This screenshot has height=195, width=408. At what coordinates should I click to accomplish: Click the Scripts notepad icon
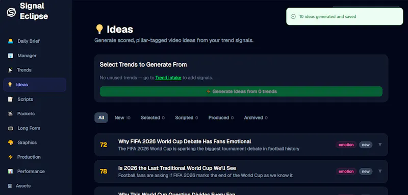coord(10,99)
